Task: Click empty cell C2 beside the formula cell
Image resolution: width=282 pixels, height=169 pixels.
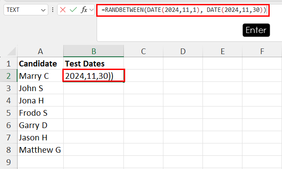Action: click(x=144, y=76)
